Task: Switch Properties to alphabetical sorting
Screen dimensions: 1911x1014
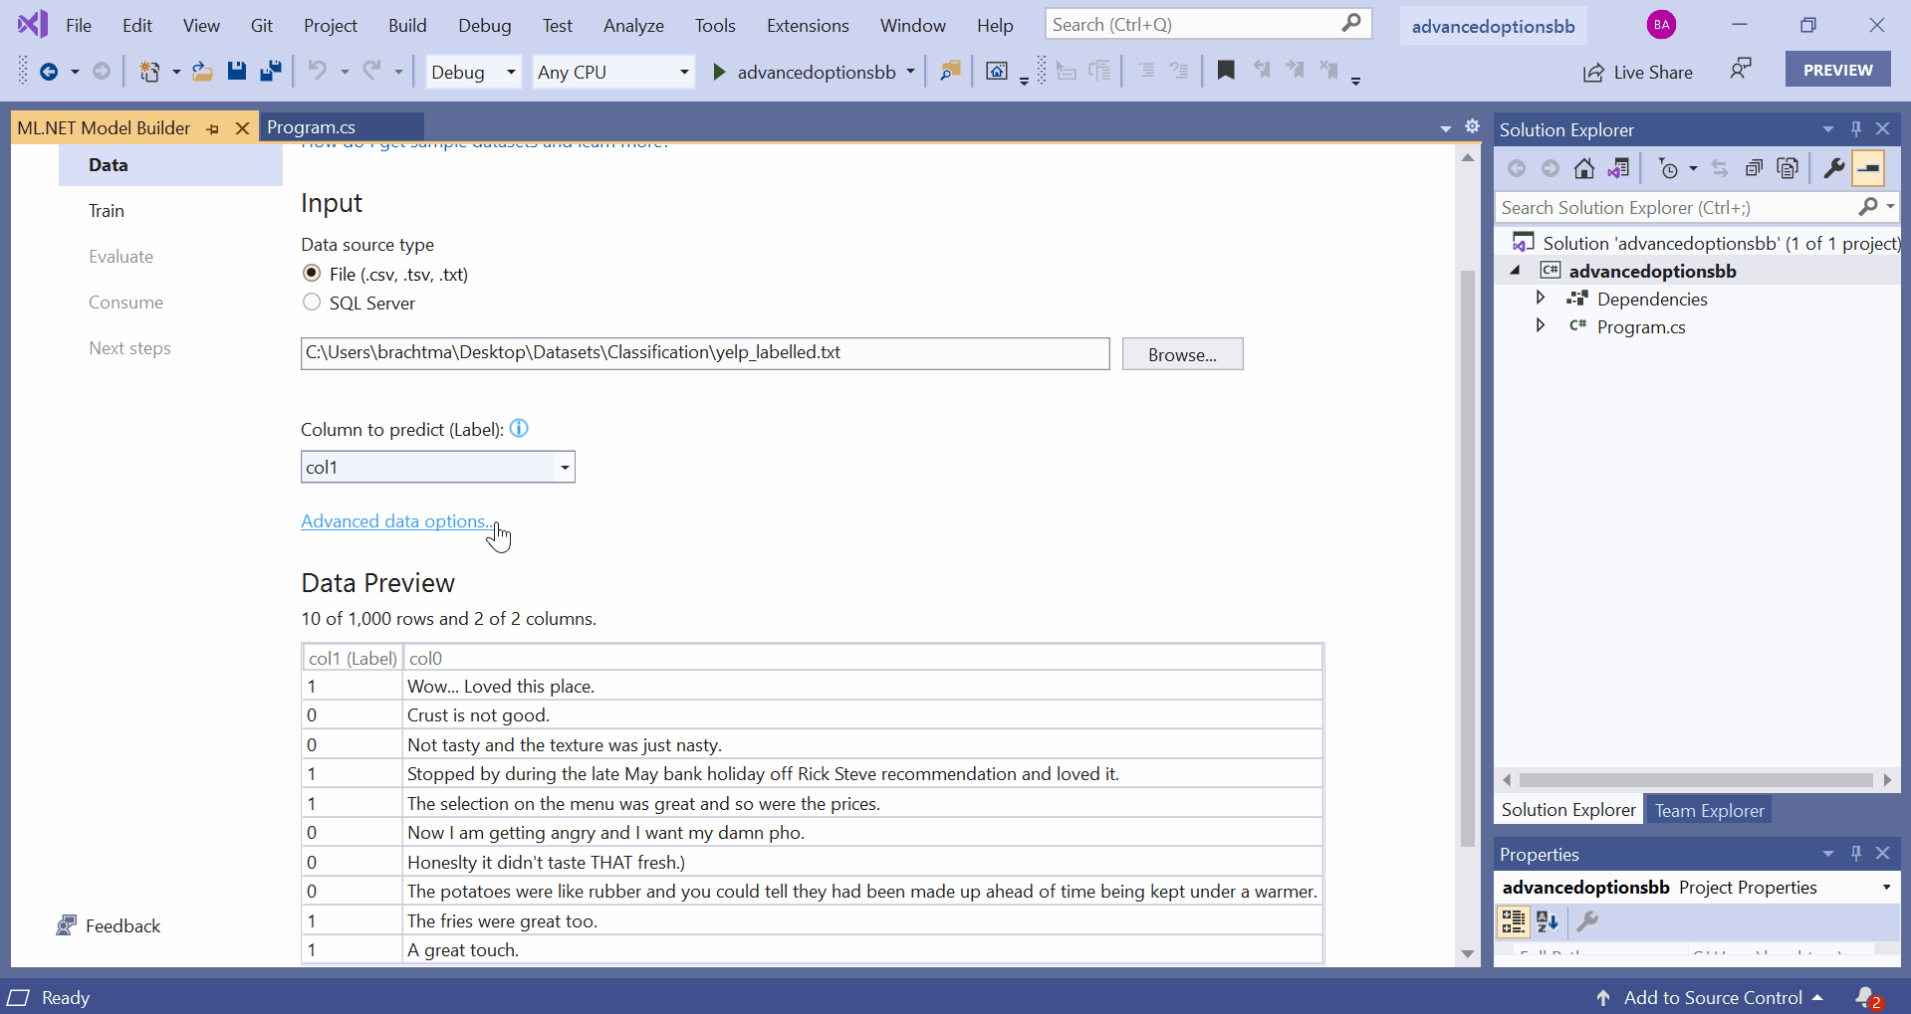Action: 1548,921
